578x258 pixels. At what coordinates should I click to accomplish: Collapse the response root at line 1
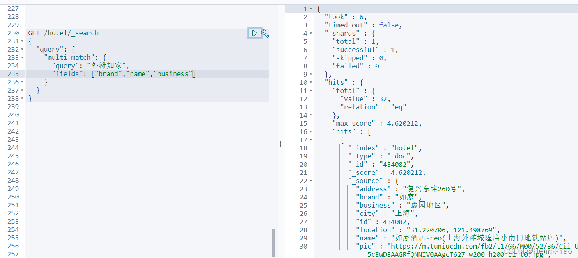[x=311, y=9]
